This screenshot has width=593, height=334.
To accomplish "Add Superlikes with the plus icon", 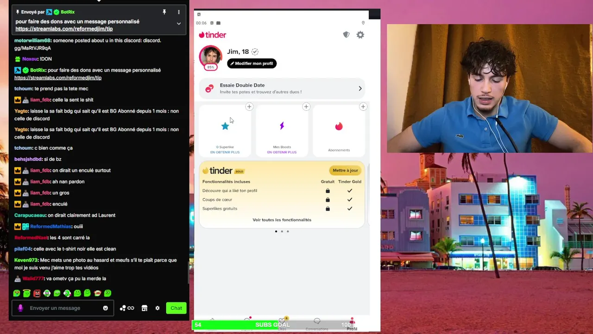I will (x=249, y=107).
